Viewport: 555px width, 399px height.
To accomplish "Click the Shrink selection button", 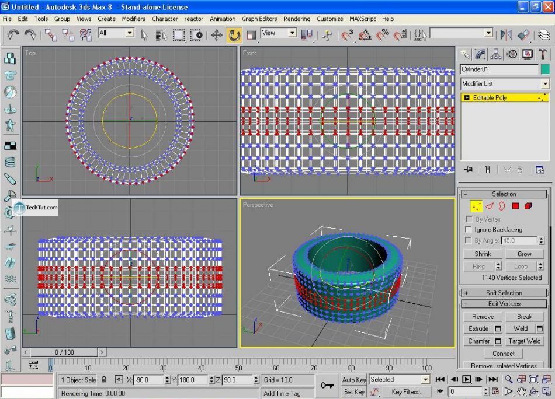I will tap(483, 254).
